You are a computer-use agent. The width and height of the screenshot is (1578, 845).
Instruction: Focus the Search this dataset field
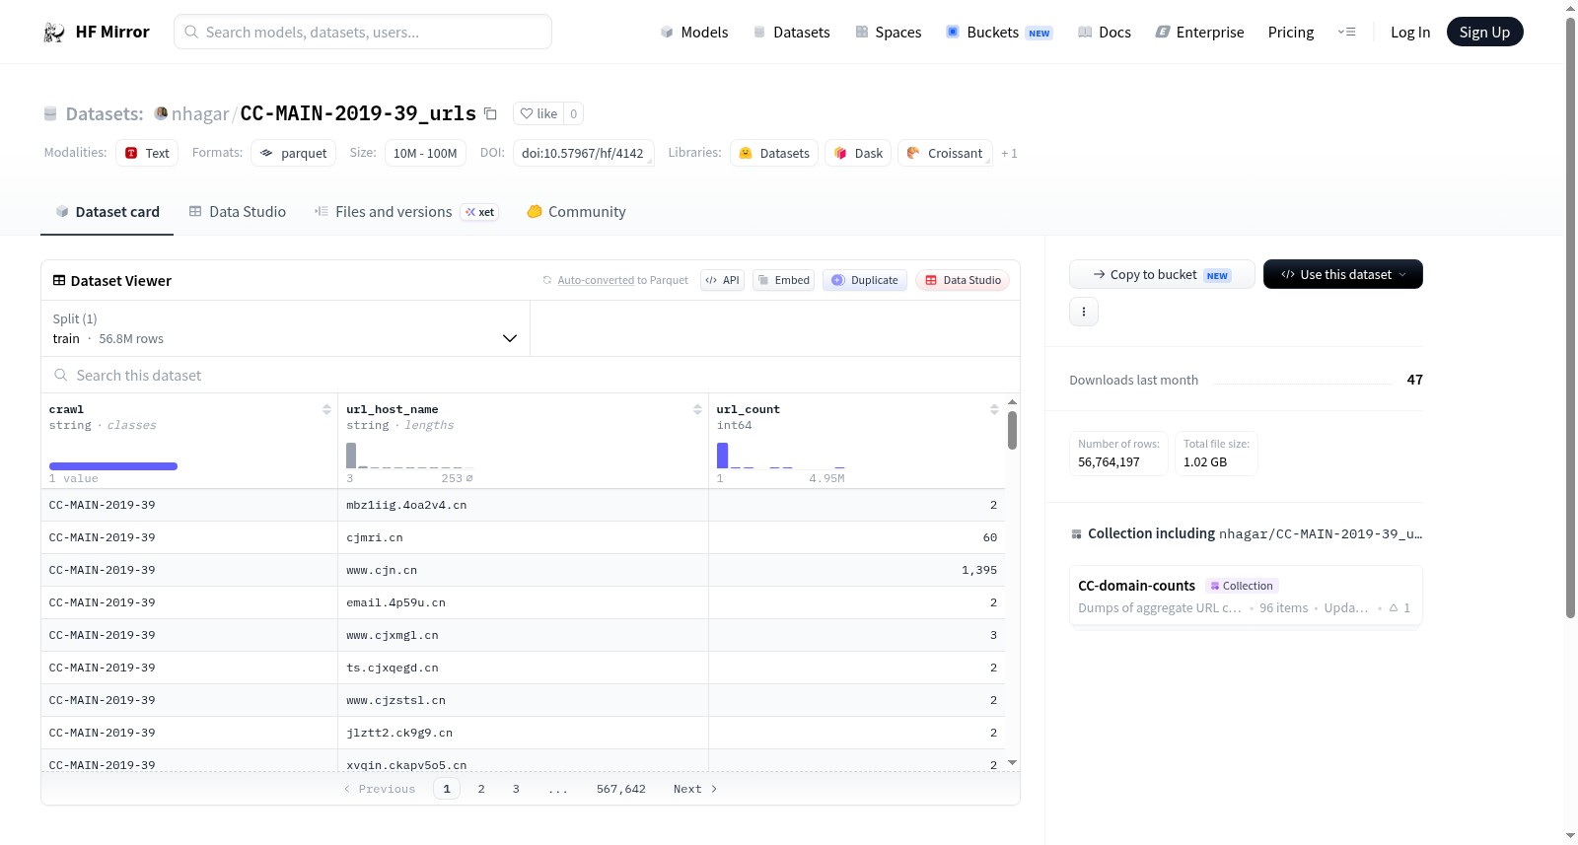click(x=531, y=375)
